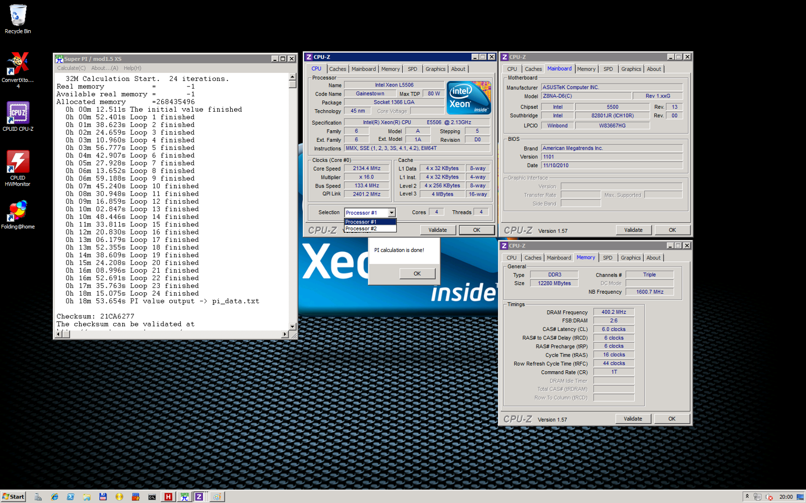Click the 'Checksum: 21CA6277' line in Super PI
The height and width of the screenshot is (503, 806).
96,316
